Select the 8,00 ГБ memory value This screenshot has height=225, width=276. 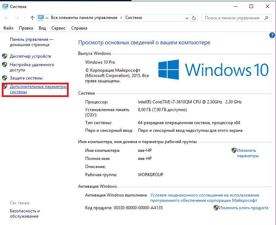pos(162,110)
